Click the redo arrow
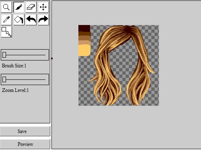201x150 pixels. [x=43, y=19]
